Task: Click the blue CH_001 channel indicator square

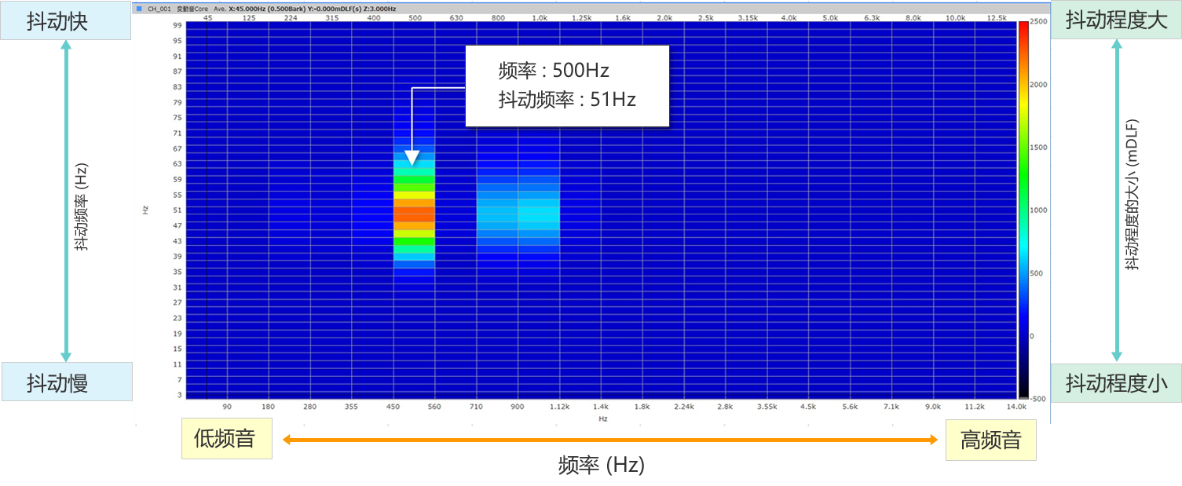Action: coord(139,9)
